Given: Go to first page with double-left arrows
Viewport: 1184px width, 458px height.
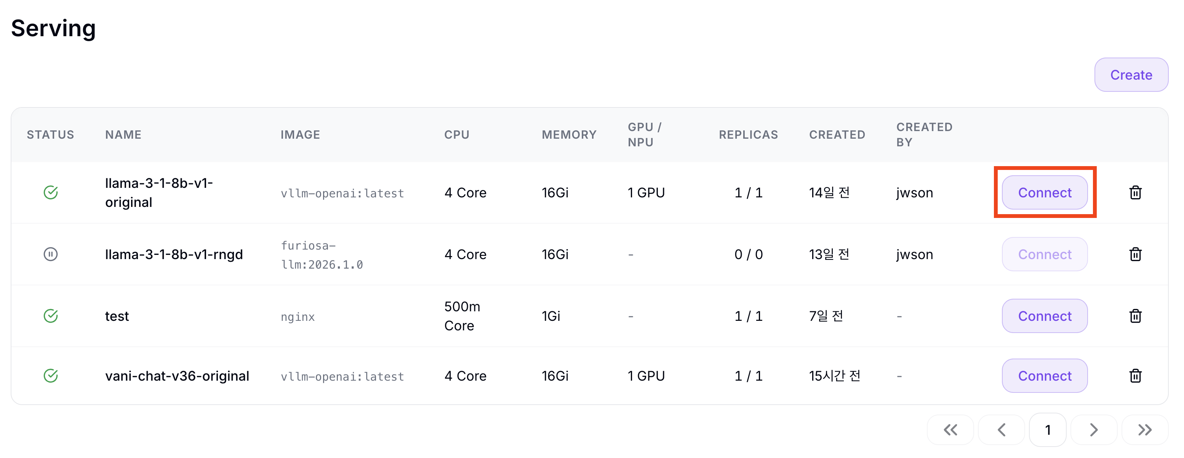Looking at the screenshot, I should tap(950, 430).
